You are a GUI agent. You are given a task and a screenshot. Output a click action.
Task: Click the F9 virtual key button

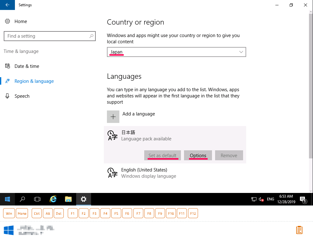(160, 213)
